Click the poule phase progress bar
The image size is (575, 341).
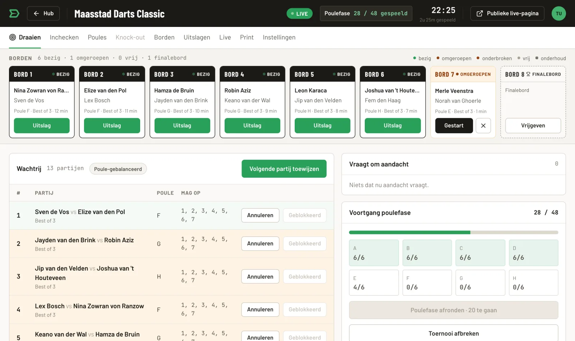454,233
